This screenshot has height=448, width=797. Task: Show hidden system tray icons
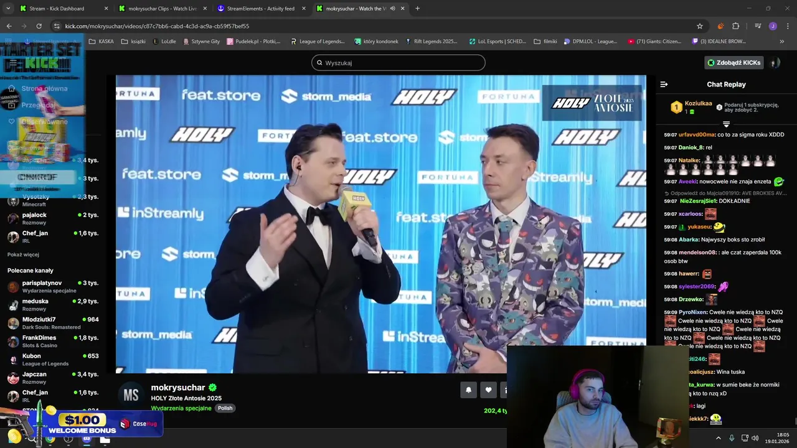[x=718, y=438]
